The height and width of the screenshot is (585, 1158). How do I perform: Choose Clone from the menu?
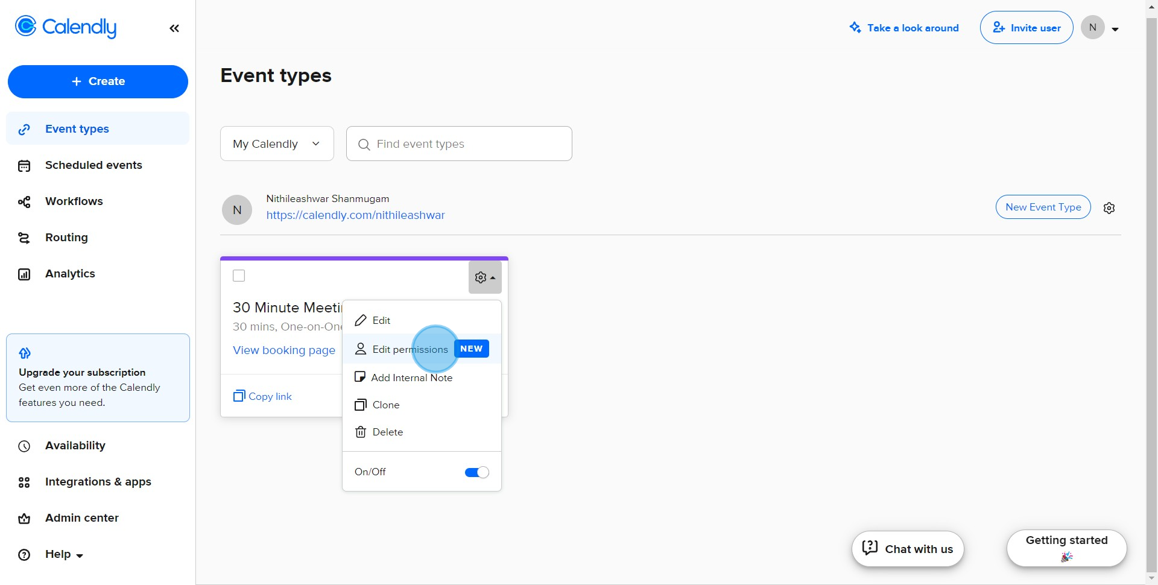click(x=422, y=405)
